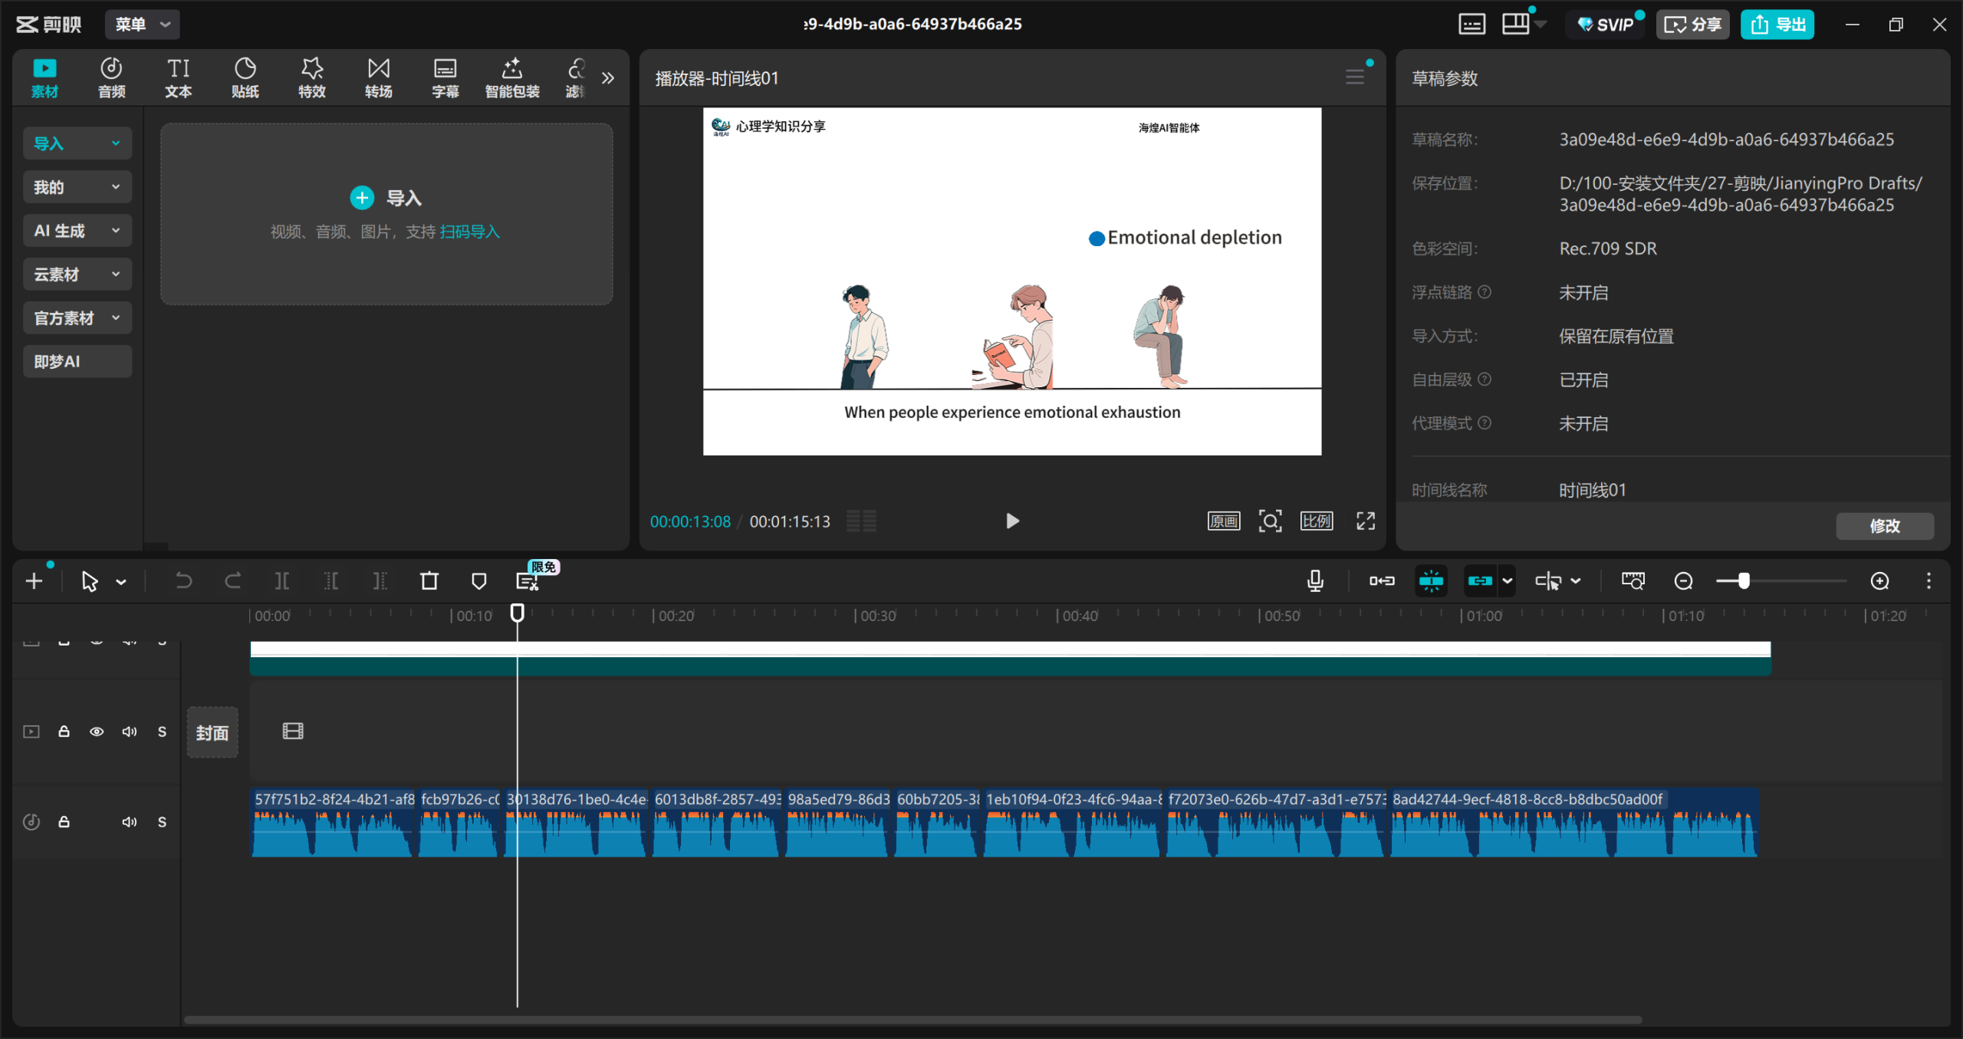Open the Stickers (贴纸) panel icon
Viewport: 1963px width, 1039px height.
245,77
